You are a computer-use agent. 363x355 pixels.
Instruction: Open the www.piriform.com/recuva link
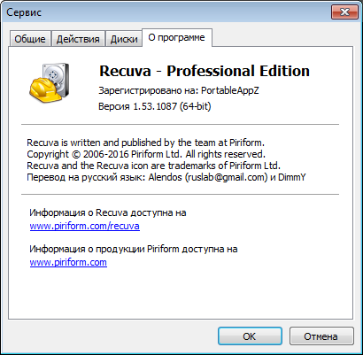coord(85,226)
